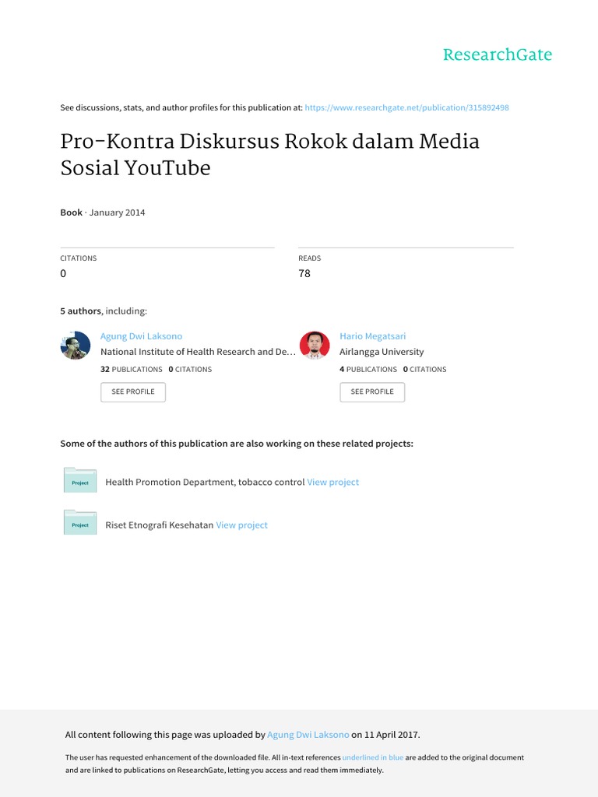The image size is (598, 797).
Task: Click the 'underlined in blue' footer link
Action: pyautogui.click(x=373, y=757)
